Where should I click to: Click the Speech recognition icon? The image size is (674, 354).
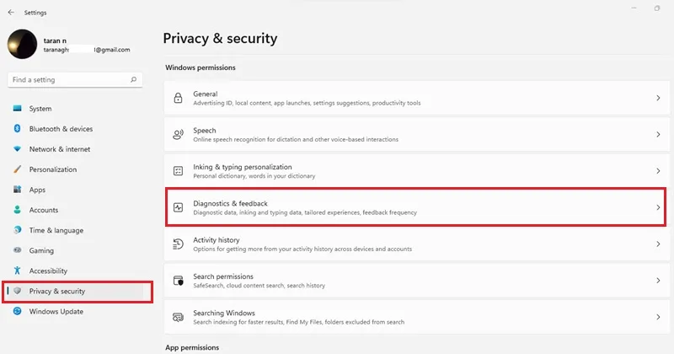(x=178, y=135)
